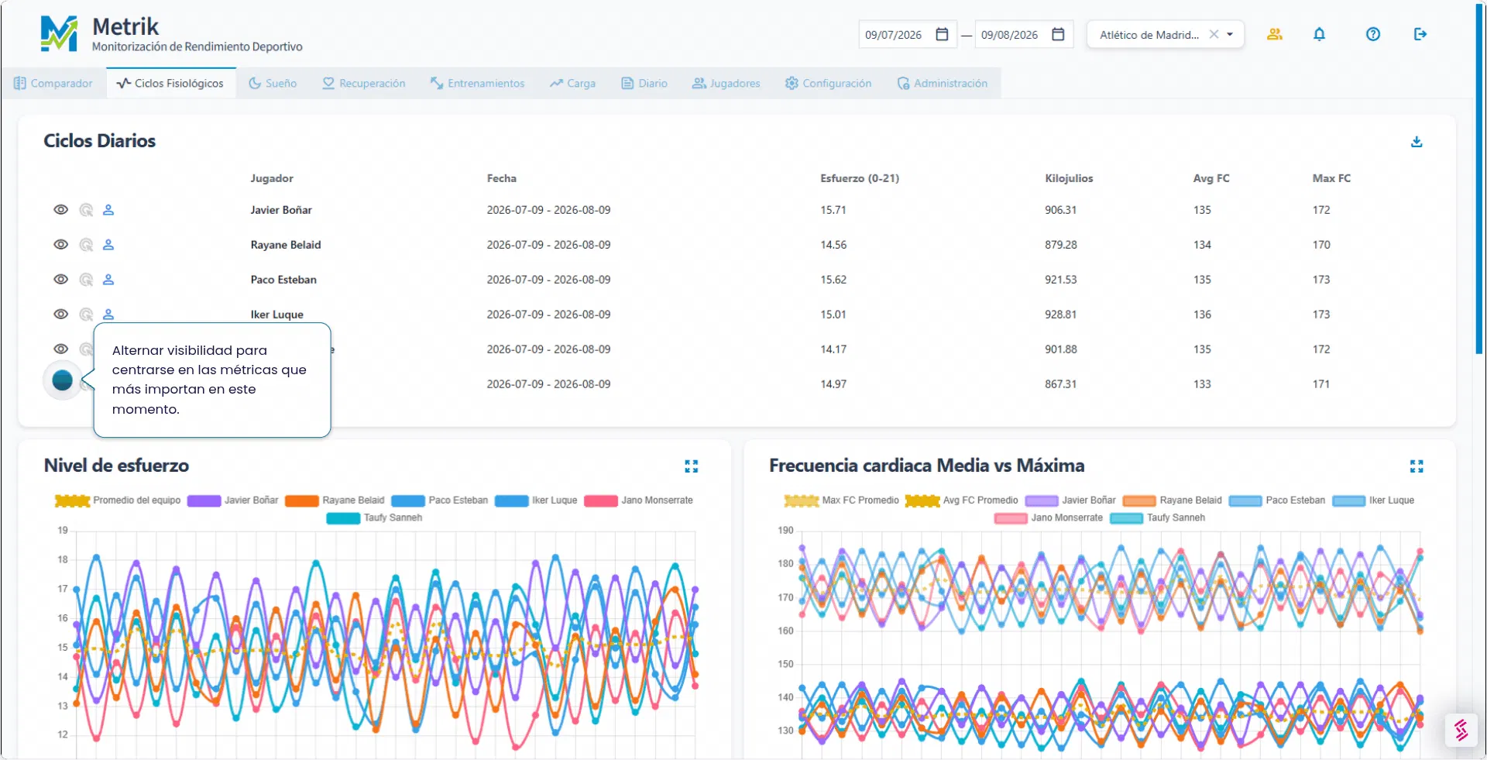Open start date calendar picker 09/07/2026
This screenshot has height=760, width=1487.
pos(942,34)
